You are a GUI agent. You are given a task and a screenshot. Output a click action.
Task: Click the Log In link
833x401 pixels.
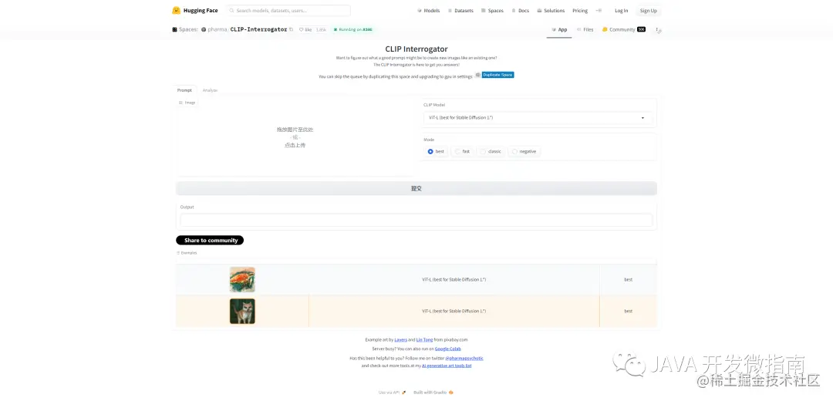click(x=621, y=11)
